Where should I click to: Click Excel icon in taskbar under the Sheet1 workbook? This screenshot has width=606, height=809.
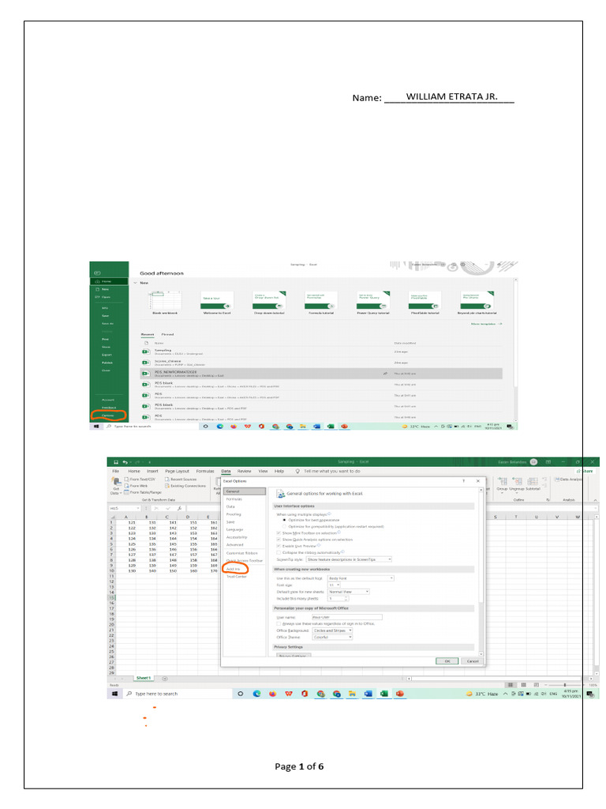pyautogui.click(x=384, y=694)
